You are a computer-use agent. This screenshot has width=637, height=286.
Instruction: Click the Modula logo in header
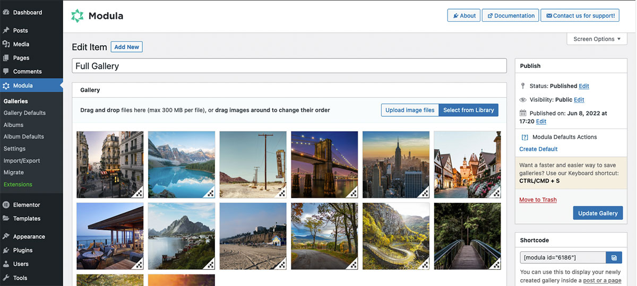click(x=97, y=16)
